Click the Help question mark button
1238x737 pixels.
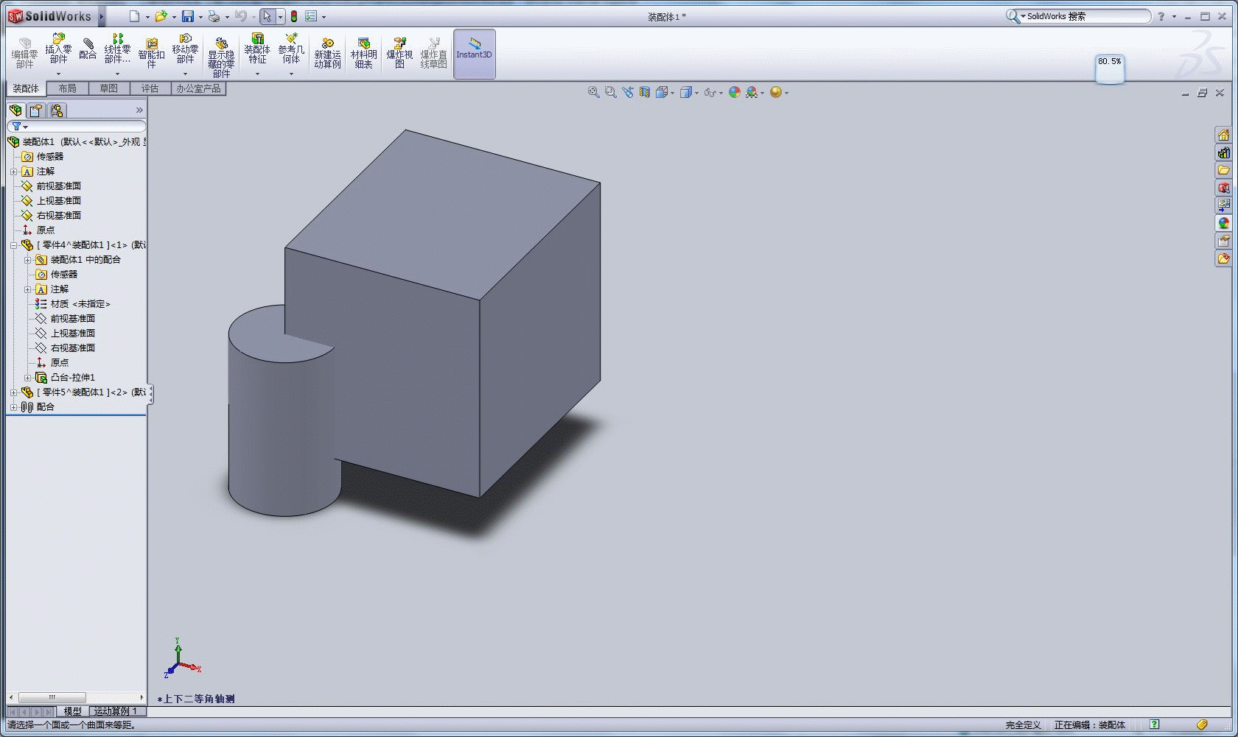pyautogui.click(x=1161, y=16)
